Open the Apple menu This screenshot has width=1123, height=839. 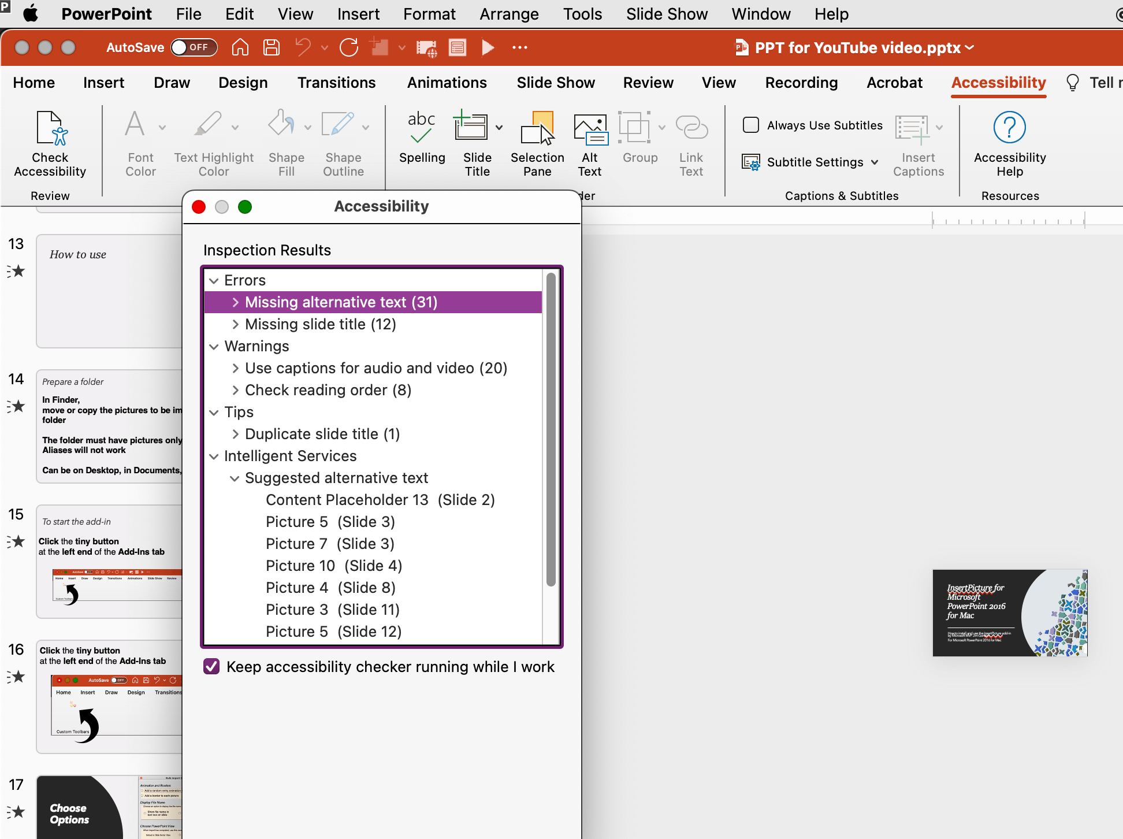(31, 14)
